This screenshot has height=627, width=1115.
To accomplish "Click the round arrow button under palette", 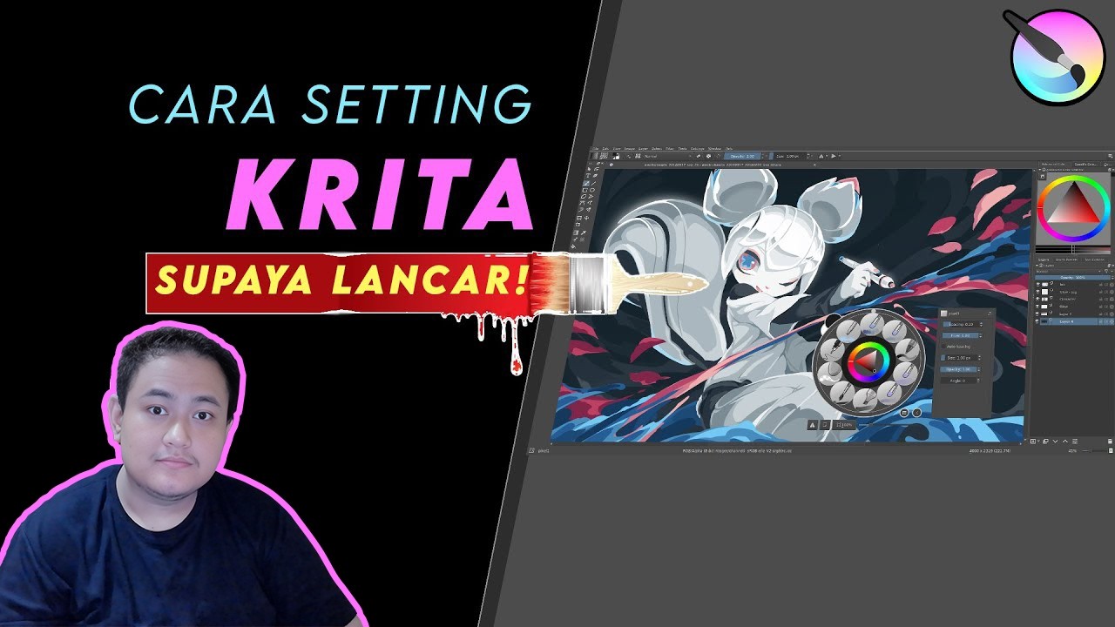I will (x=917, y=413).
